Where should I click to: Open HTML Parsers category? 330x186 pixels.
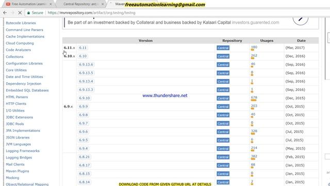[x=17, y=97]
